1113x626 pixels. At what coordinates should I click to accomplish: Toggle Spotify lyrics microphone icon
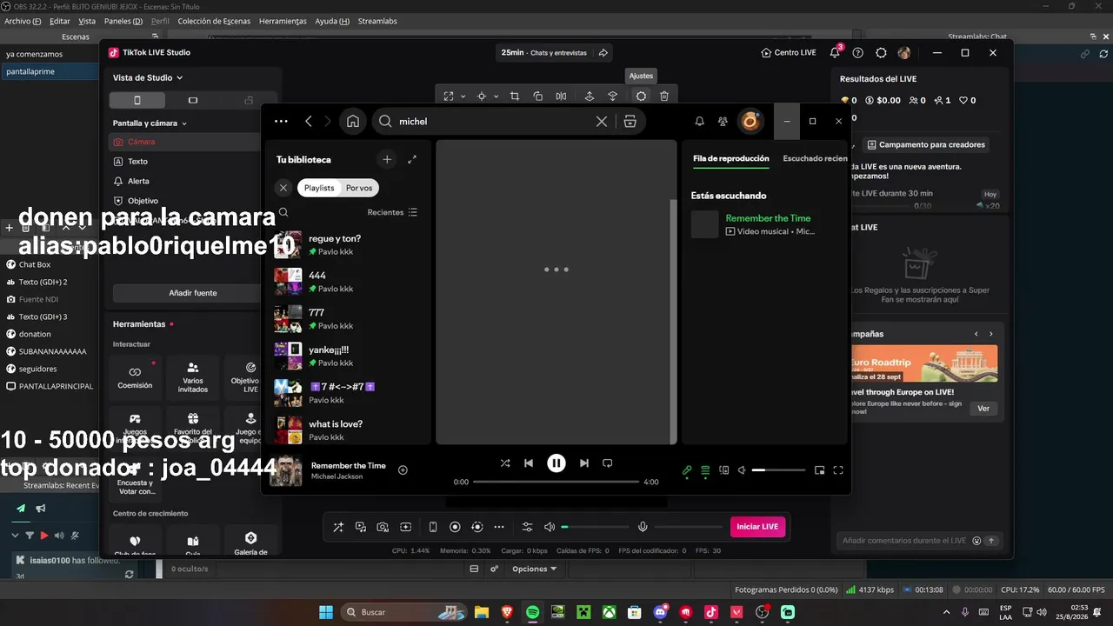pos(687,470)
